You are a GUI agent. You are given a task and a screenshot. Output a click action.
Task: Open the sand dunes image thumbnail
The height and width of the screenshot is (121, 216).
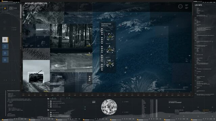pos(36,54)
